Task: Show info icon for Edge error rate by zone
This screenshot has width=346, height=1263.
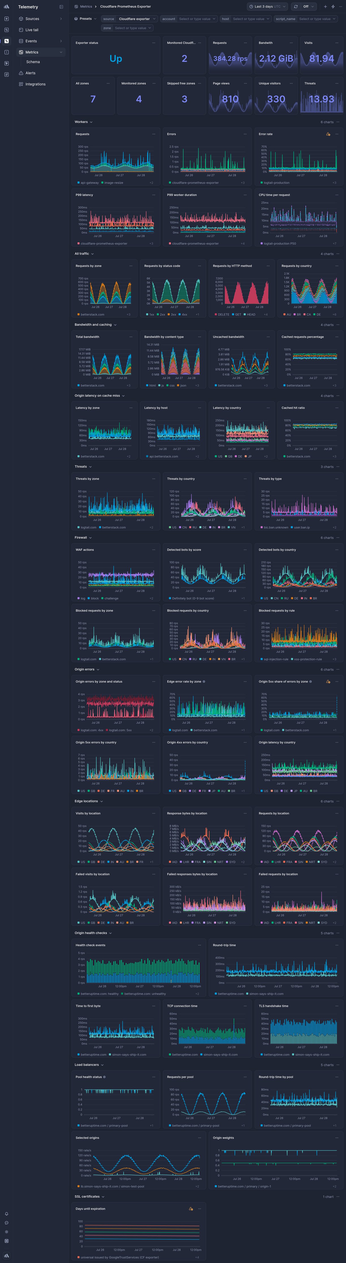Action: coord(204,681)
